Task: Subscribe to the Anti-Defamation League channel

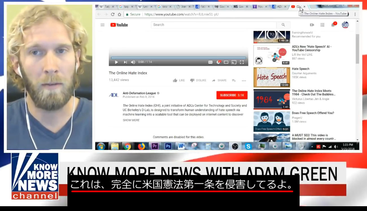Action: (232, 95)
